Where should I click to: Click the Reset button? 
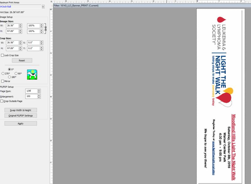click(22, 60)
